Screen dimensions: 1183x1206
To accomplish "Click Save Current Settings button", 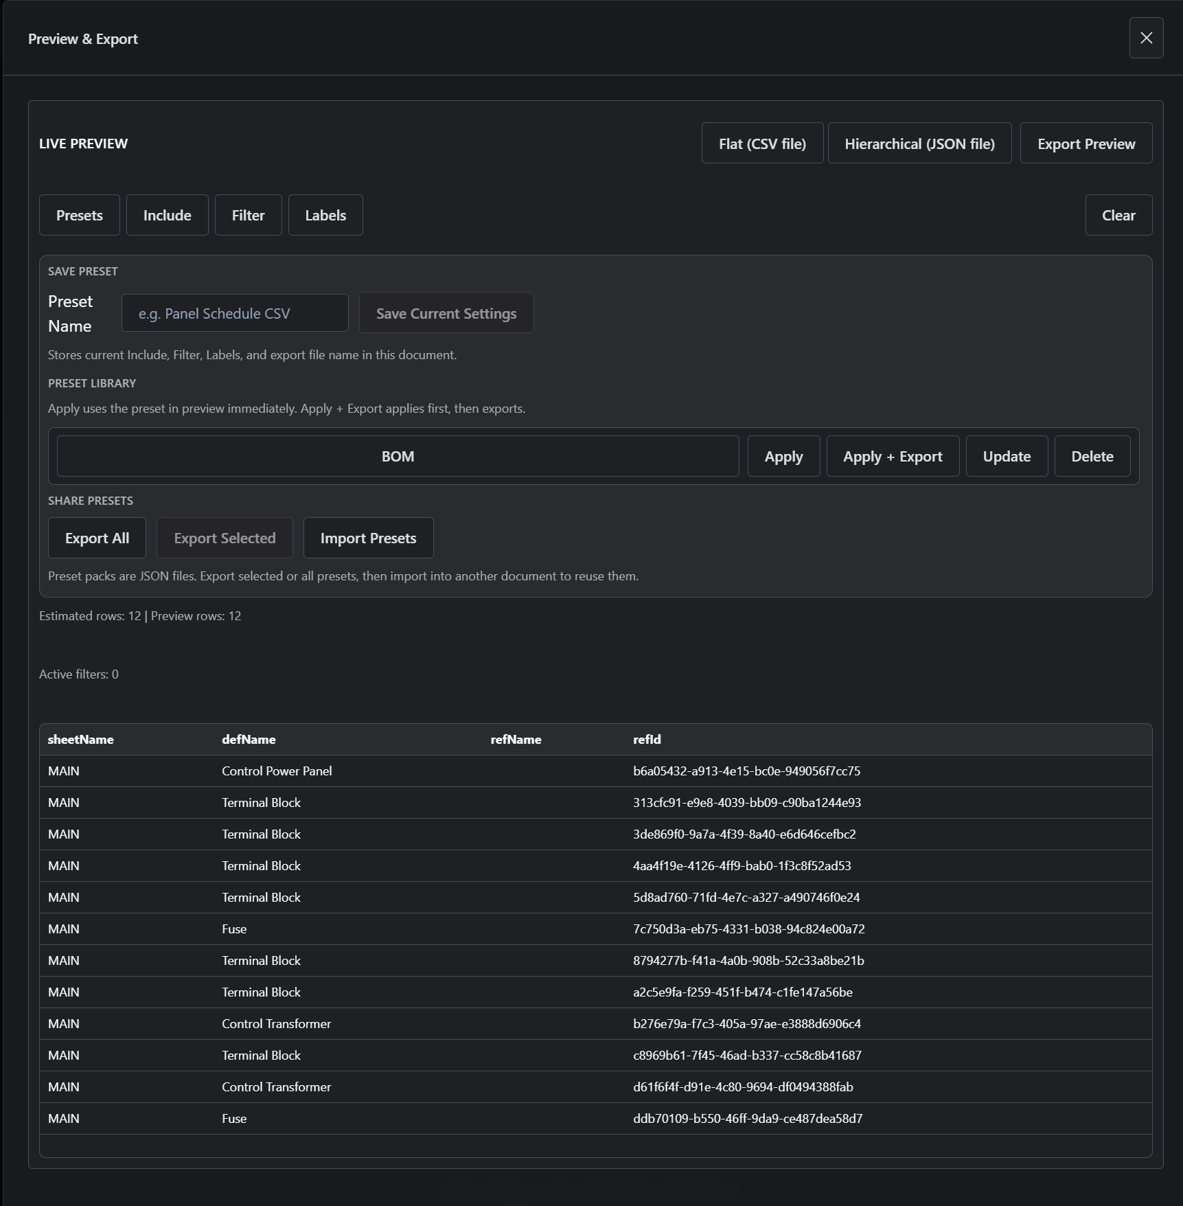I will pos(446,313).
